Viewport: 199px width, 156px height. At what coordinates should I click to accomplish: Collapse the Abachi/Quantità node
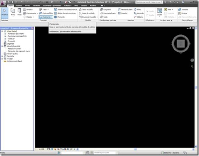(x=2, y=46)
